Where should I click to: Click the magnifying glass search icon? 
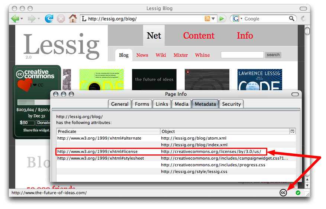click(x=292, y=19)
